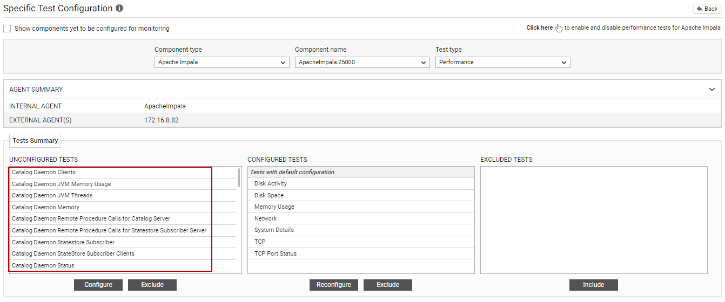Screen dimensions: 725x302
Task: Select Remote Procedure Calls for Statestore Subscriber Server
Action: point(123,230)
